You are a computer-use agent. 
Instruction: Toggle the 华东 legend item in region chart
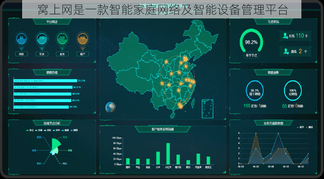(48, 130)
